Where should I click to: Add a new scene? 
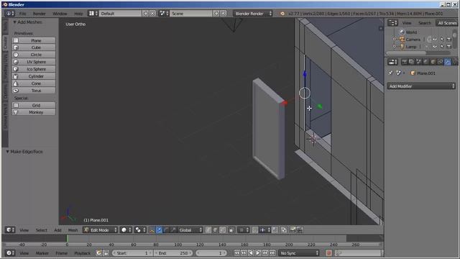click(x=216, y=14)
